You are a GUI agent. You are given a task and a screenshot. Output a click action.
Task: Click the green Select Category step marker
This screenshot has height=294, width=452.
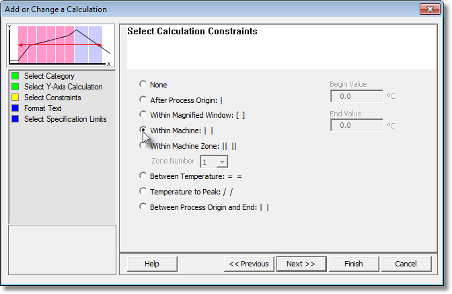[x=15, y=76]
